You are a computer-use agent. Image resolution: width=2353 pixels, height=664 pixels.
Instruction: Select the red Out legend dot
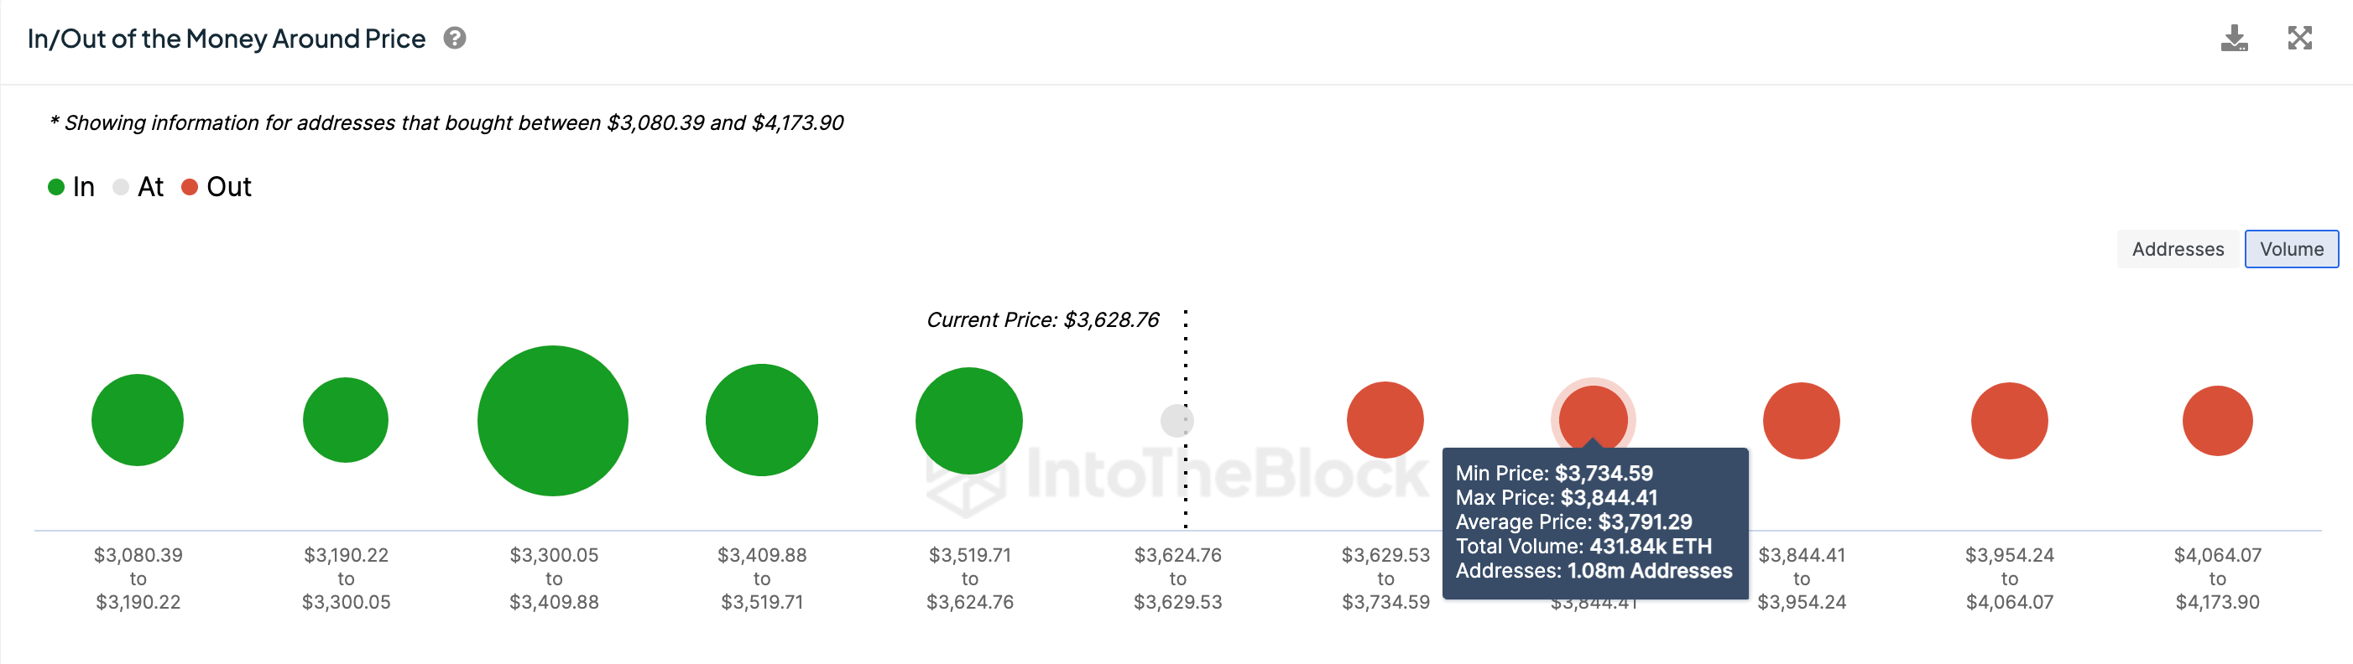pyautogui.click(x=190, y=186)
